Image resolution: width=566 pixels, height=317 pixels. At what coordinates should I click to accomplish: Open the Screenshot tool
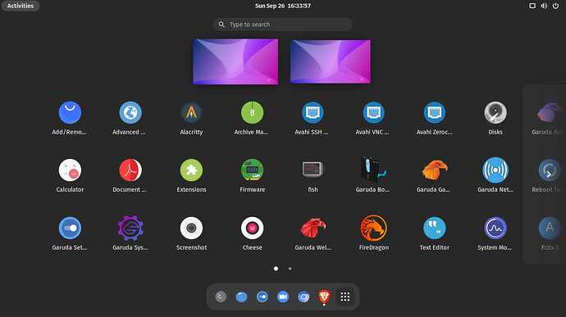pyautogui.click(x=191, y=228)
